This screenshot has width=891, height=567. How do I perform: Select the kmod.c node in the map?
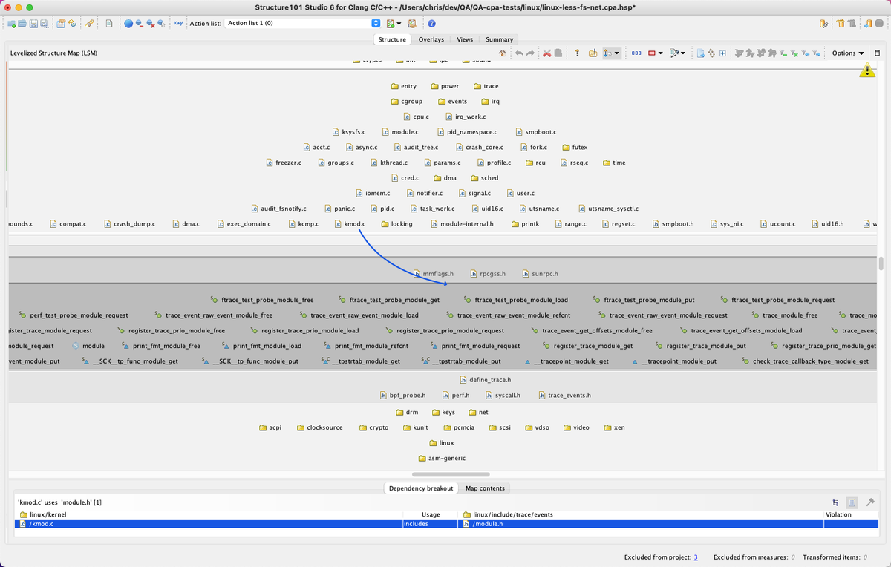[x=350, y=223]
